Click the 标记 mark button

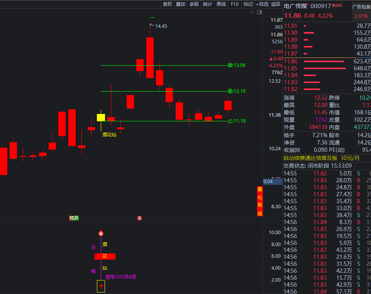click(x=248, y=4)
